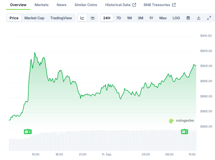Switch to TradingView chart mode
Viewport: 215px width, 160px height.
coord(61,18)
